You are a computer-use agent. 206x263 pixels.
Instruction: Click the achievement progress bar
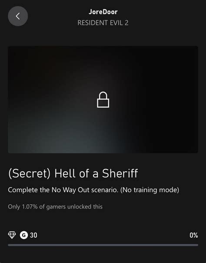coord(103,245)
